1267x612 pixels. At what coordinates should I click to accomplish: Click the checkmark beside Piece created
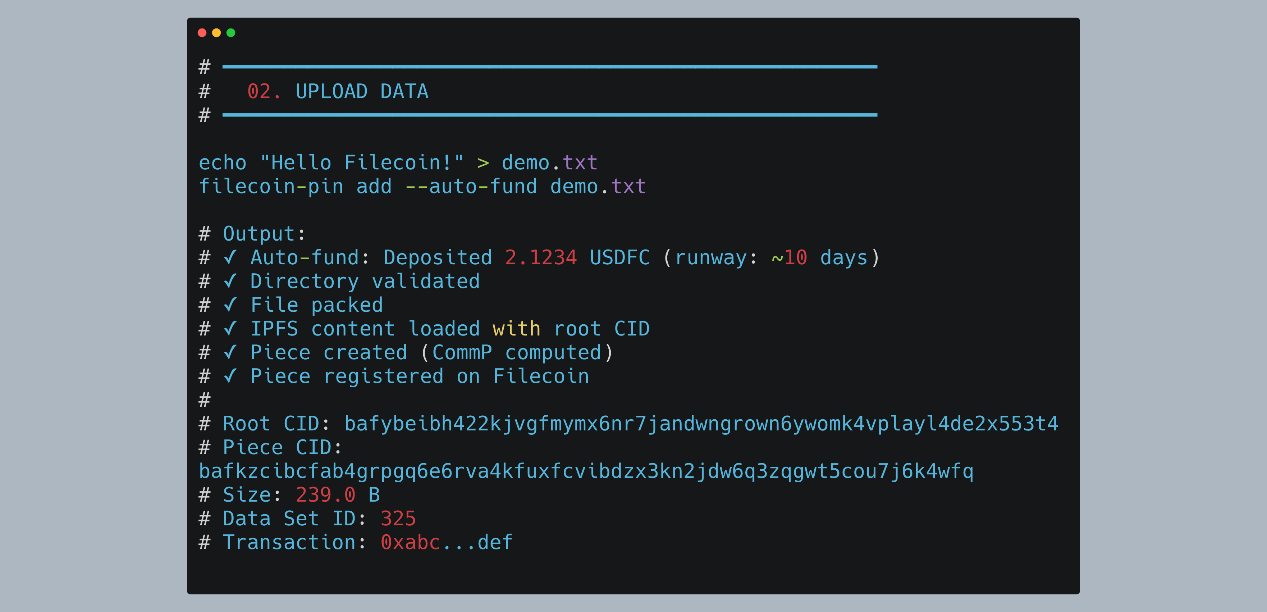tap(230, 352)
